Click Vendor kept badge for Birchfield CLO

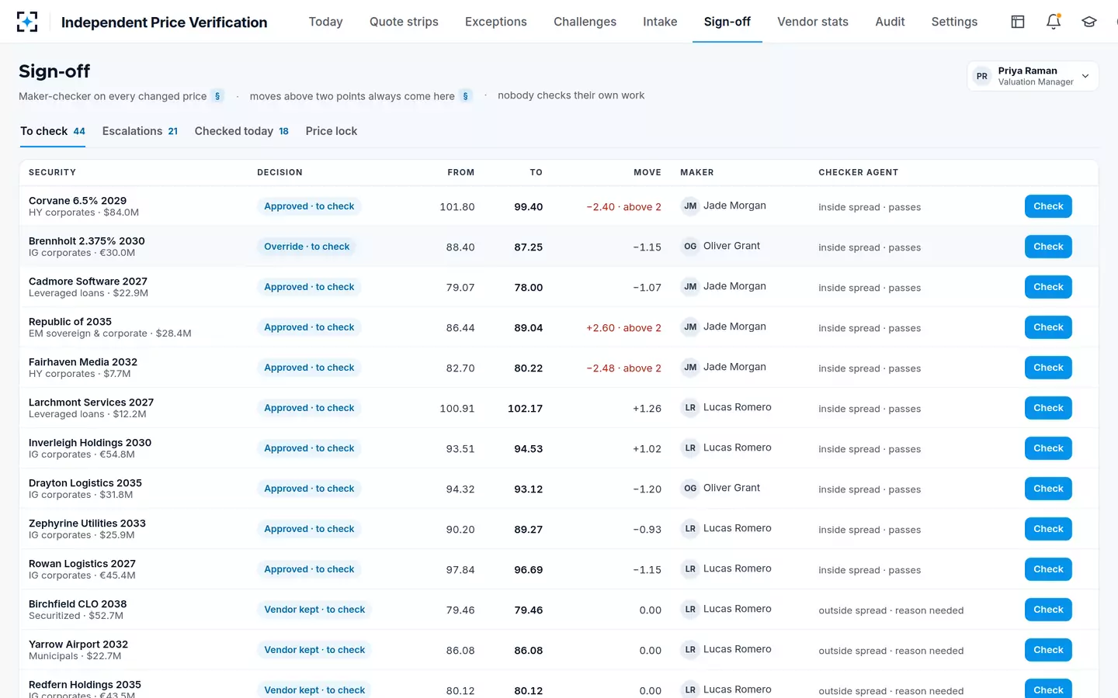(x=314, y=610)
